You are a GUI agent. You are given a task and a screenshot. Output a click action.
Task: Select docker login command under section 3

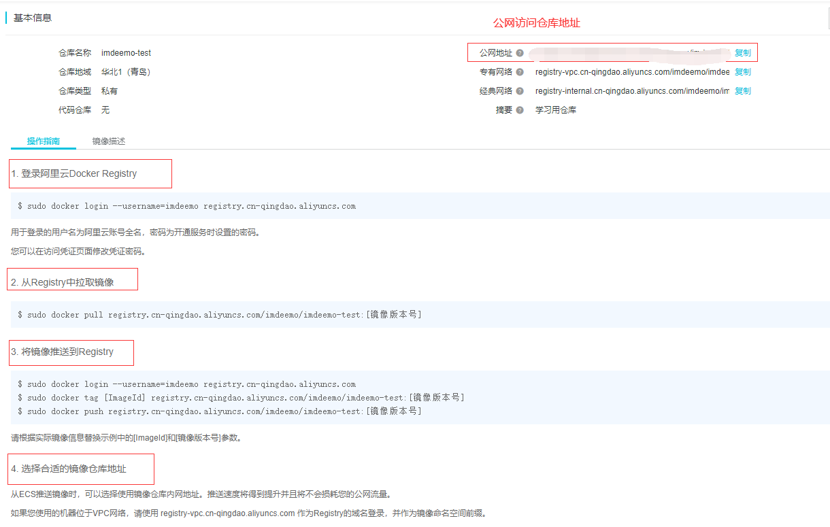(186, 384)
